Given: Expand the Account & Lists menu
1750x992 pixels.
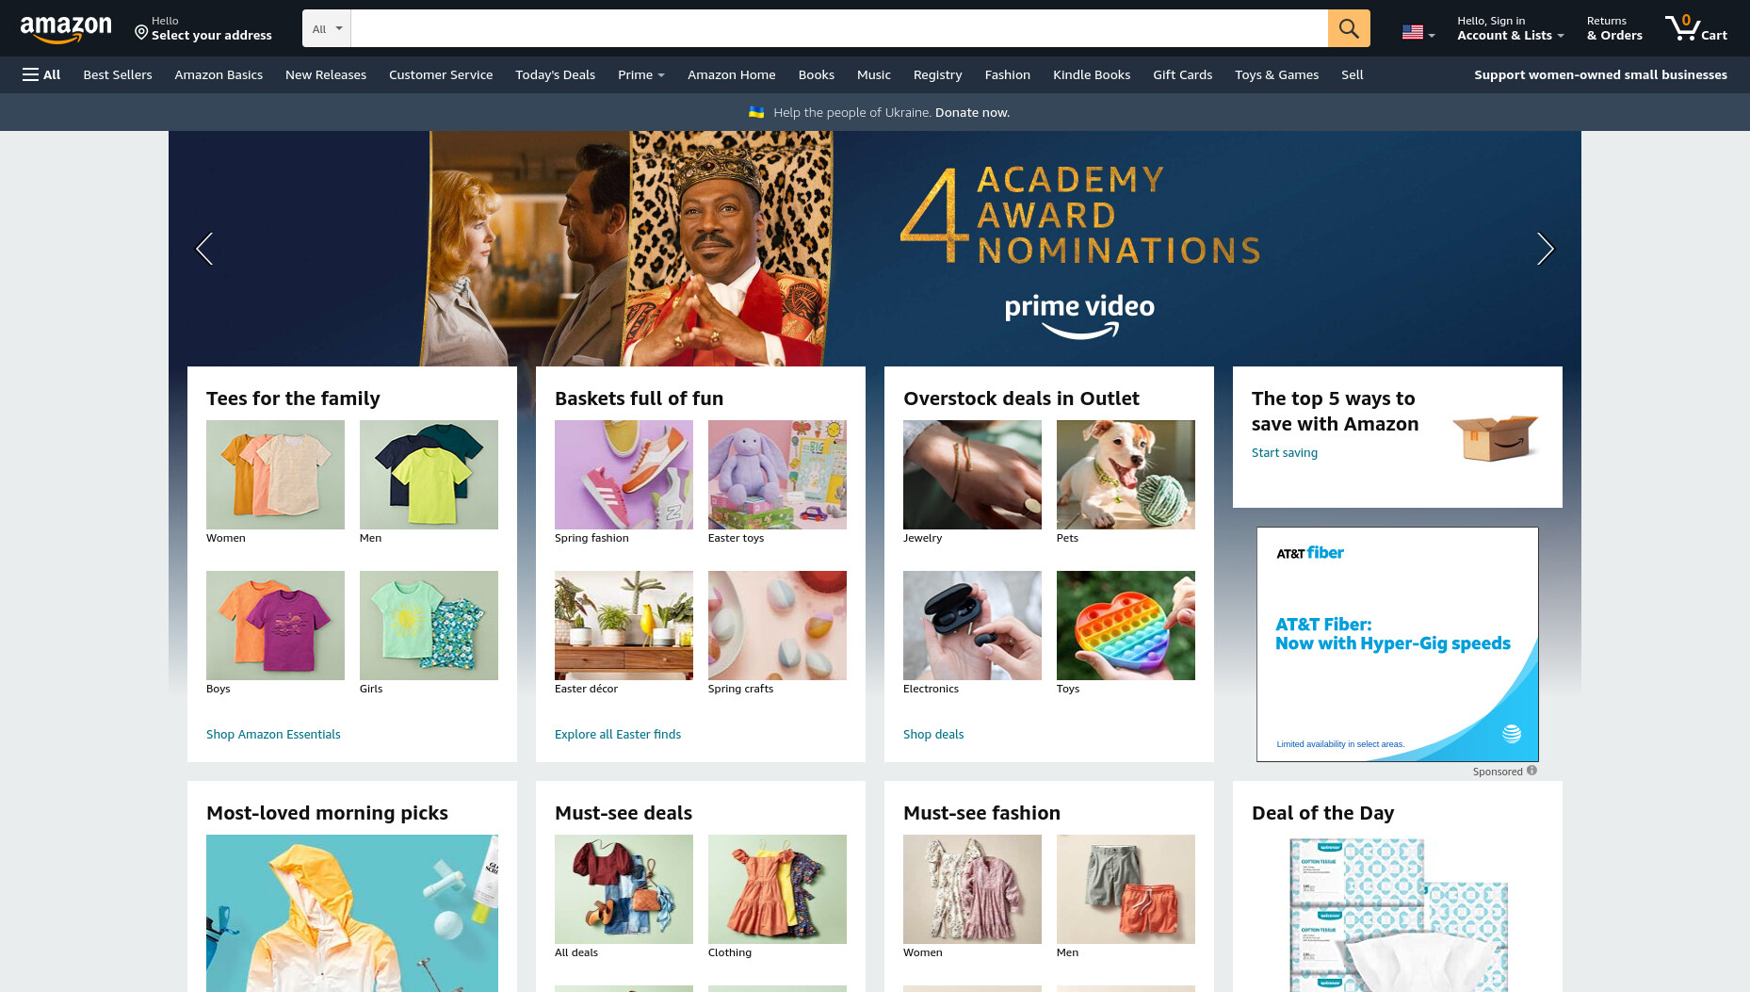Looking at the screenshot, I should [x=1510, y=28].
